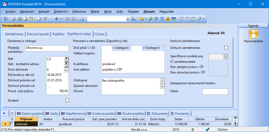The width and height of the screenshot is (269, 132).
Task: Sort table by Příjmení column header
Action: [26, 119]
